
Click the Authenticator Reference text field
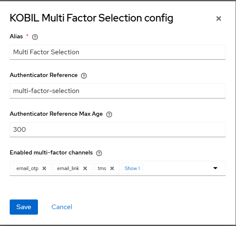pos(118,91)
